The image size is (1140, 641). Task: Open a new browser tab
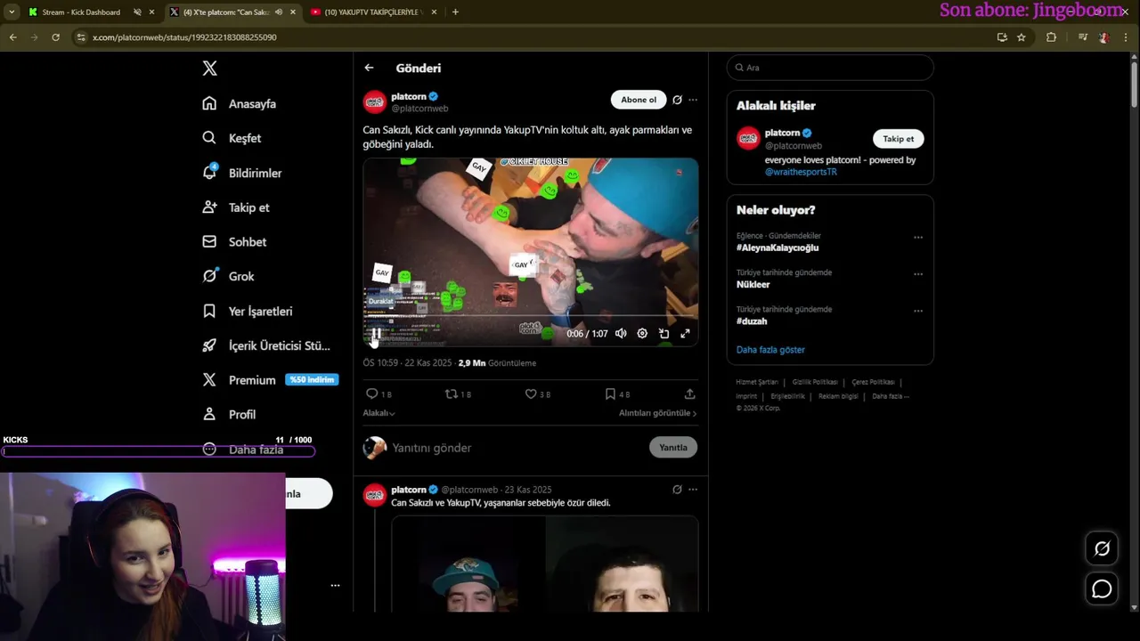(x=455, y=12)
